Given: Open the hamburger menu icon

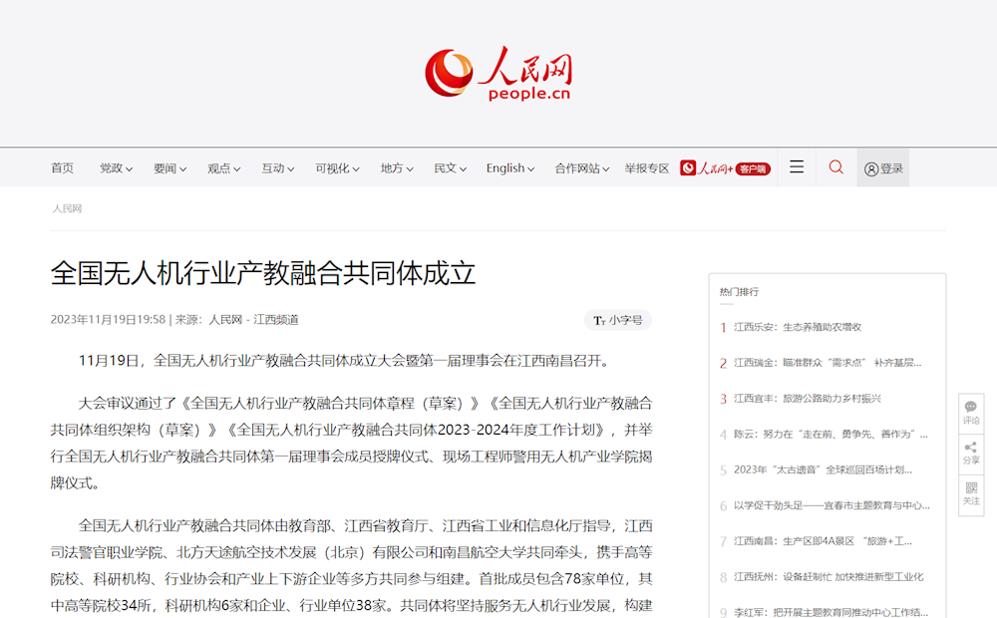Looking at the screenshot, I should tap(797, 167).
